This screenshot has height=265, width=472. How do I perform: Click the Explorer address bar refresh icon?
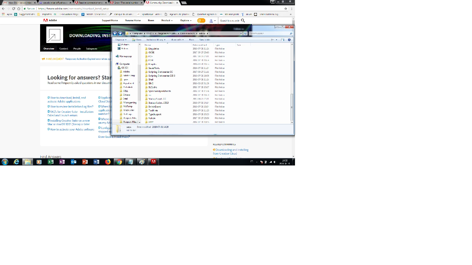pyautogui.click(x=245, y=34)
